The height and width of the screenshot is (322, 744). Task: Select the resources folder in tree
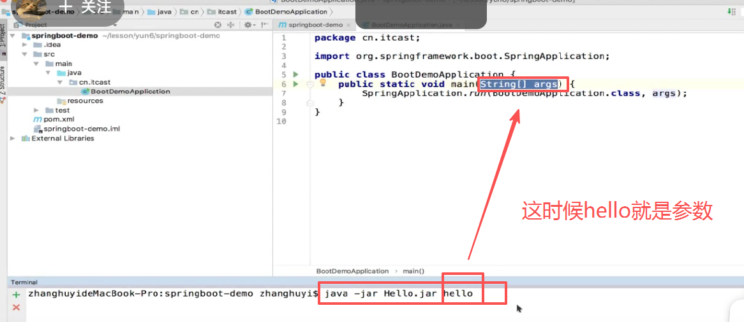80,101
